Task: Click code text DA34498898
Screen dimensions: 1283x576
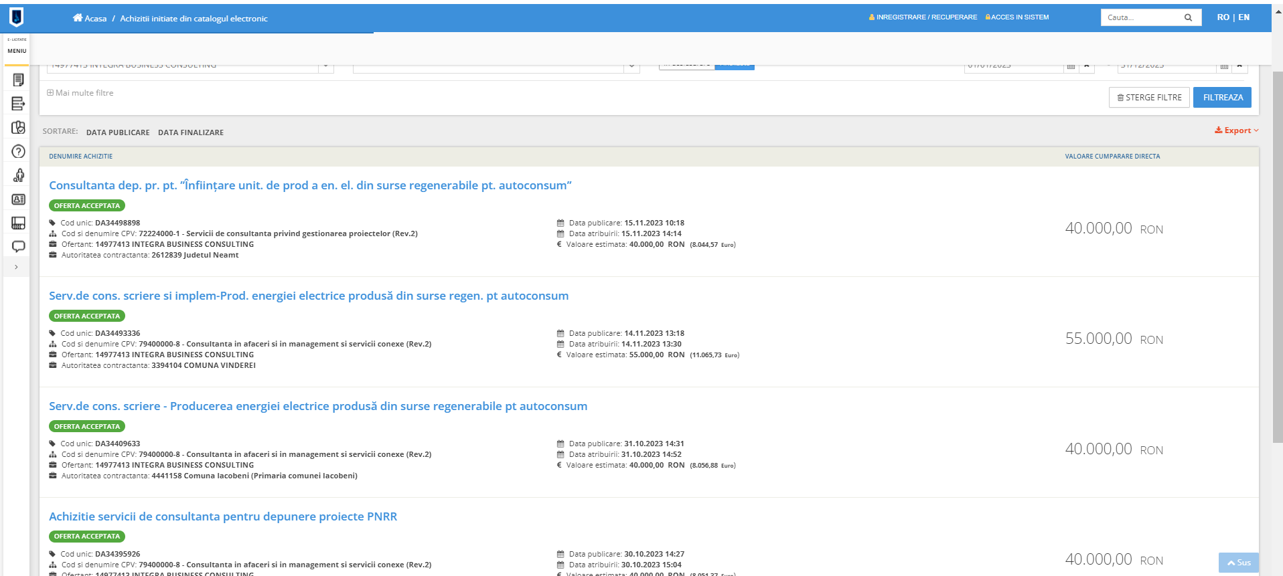Action: [117, 223]
